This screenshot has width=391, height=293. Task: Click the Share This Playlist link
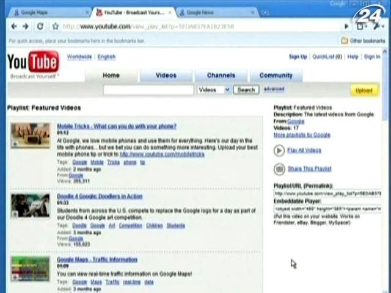[310, 168]
